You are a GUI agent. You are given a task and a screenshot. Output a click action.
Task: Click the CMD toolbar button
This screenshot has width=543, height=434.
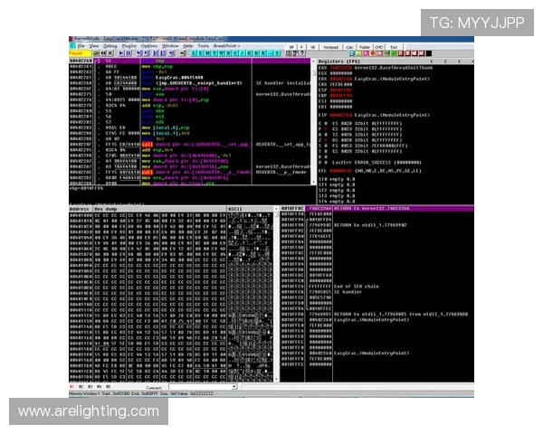point(380,46)
